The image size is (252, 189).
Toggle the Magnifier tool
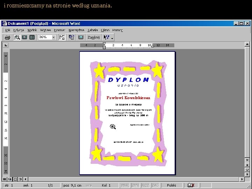pyautogui.click(x=17, y=37)
